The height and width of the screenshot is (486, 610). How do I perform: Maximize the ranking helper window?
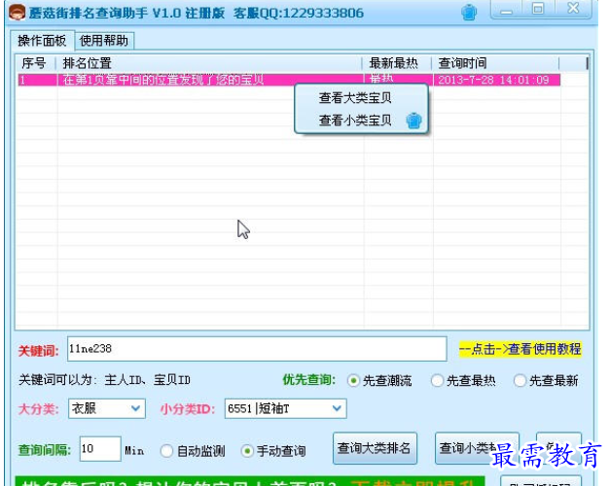tap(538, 9)
